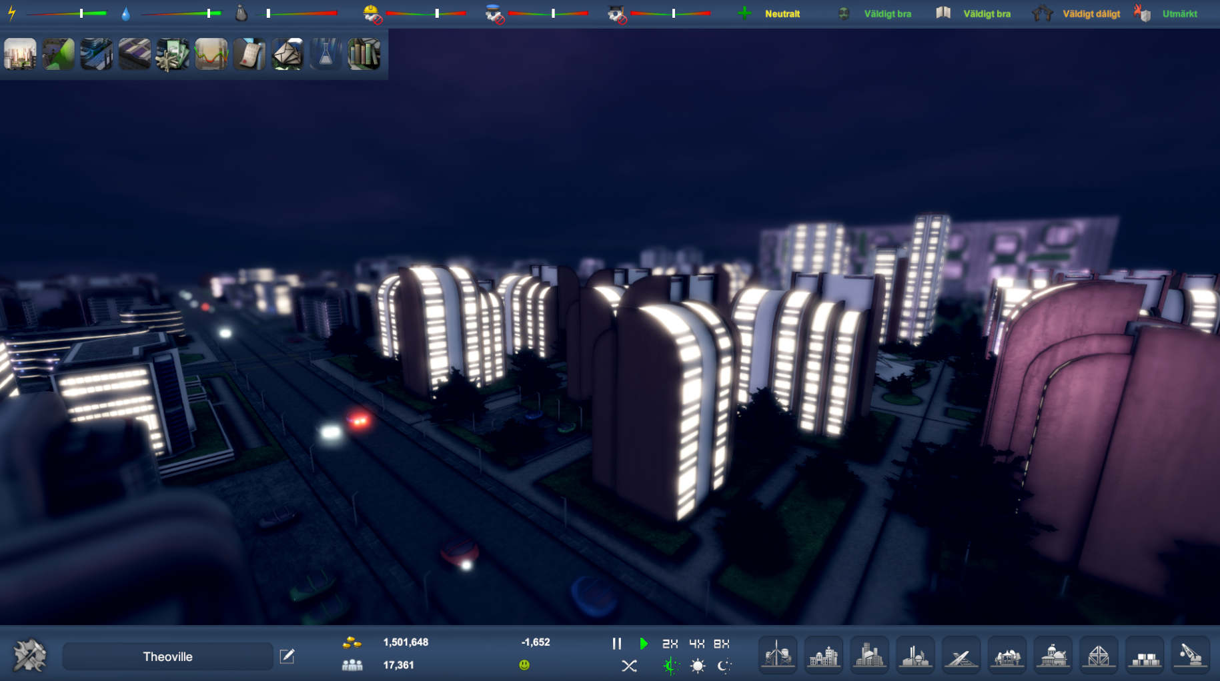
Task: Open the wrench and hammer settings menu
Action: (30, 656)
